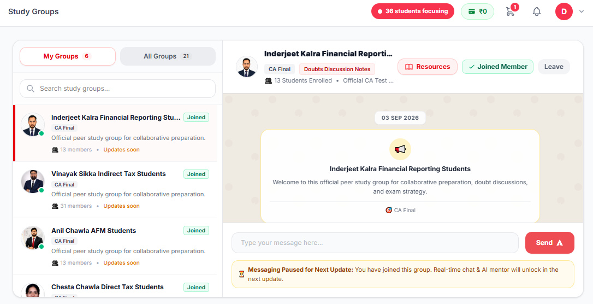Viewport: 593px width, 304px height.
Task: Open the shopping cart icon
Action: [510, 11]
